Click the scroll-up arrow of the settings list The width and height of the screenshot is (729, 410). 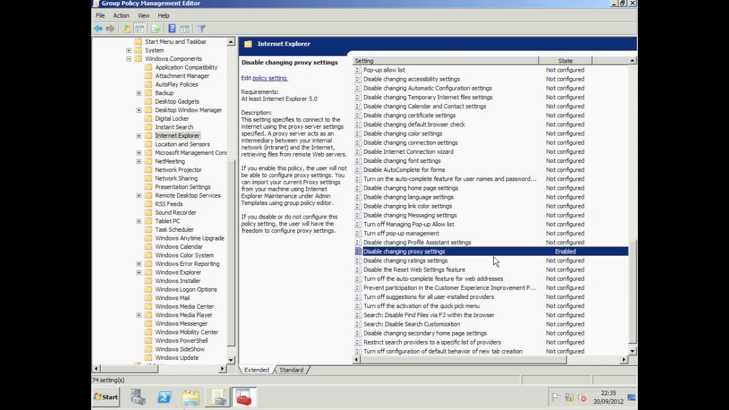point(632,60)
